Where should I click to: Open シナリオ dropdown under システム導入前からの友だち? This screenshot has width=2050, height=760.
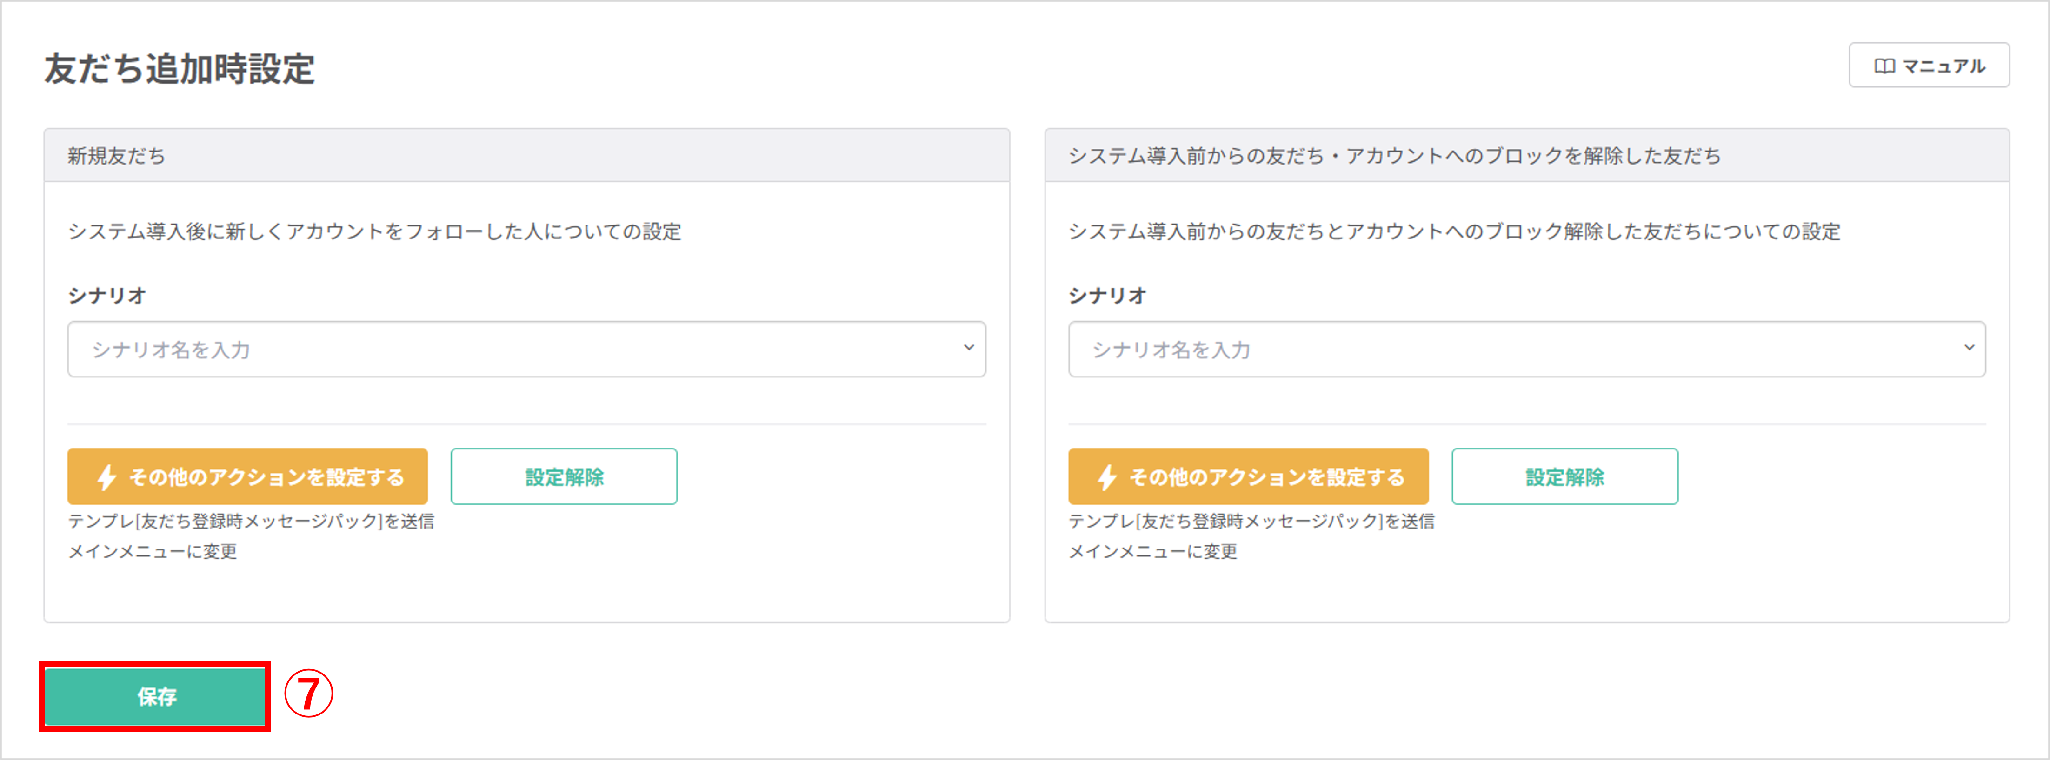1526,350
